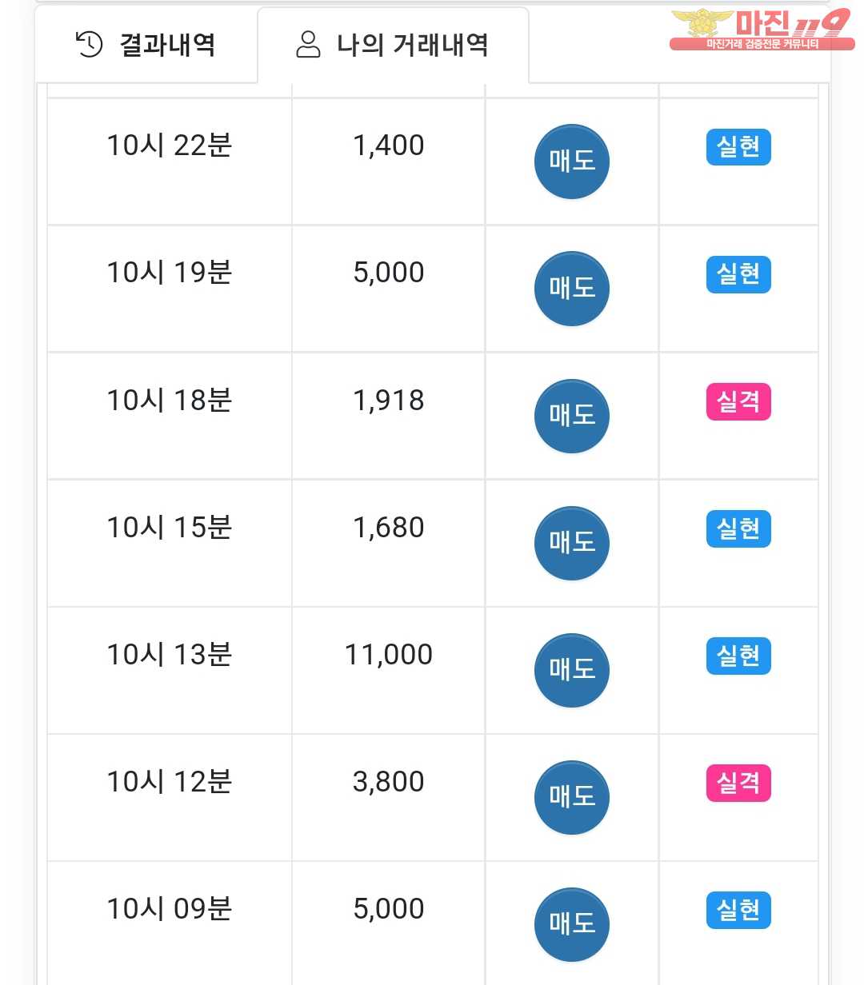This screenshot has width=864, height=985.
Task: Select 매도 circle in 10시 15분 row
Action: 571,543
